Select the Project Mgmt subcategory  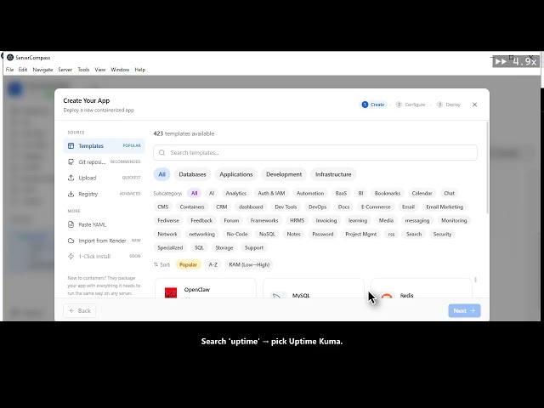(x=360, y=234)
